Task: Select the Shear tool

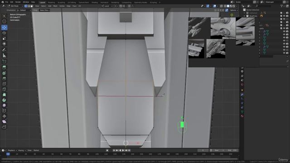Action: pos(4,121)
